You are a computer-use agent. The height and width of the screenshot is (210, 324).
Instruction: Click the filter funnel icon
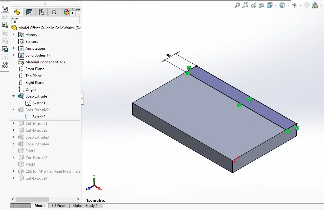click(15, 21)
